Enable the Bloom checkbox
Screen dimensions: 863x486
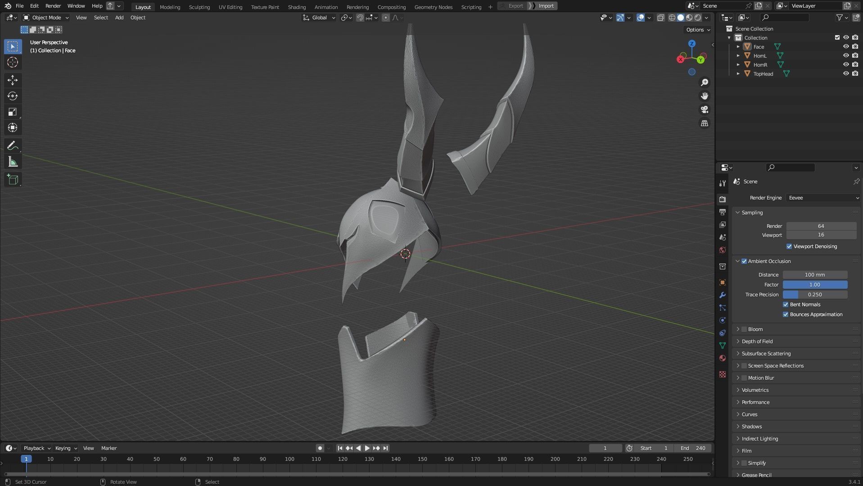point(744,329)
